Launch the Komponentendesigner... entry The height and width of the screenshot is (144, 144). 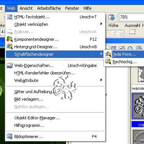[55, 39]
